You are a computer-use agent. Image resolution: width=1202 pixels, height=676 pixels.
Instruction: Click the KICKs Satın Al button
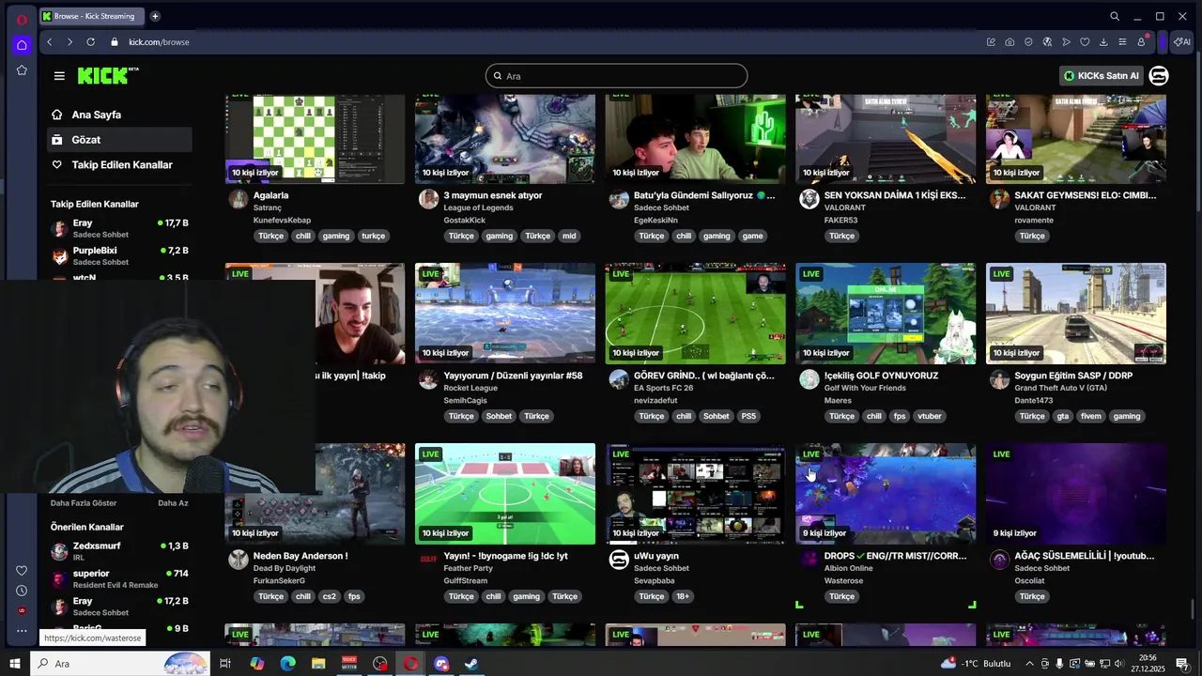click(x=1101, y=76)
